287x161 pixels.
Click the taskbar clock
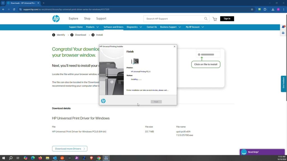click(x=282, y=158)
